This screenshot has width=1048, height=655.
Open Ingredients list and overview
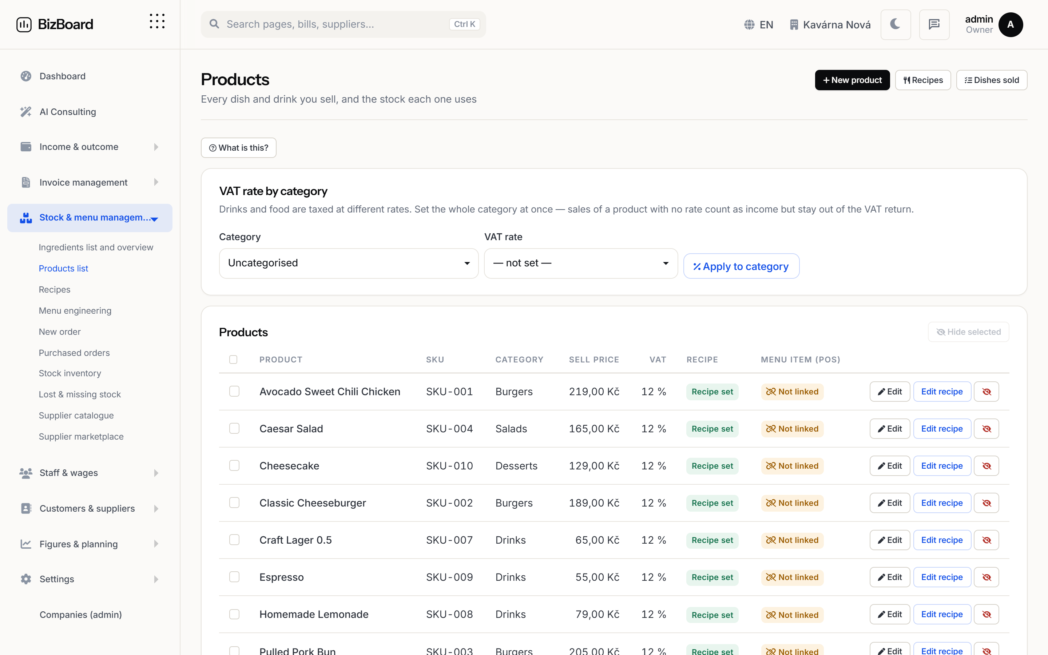(96, 247)
